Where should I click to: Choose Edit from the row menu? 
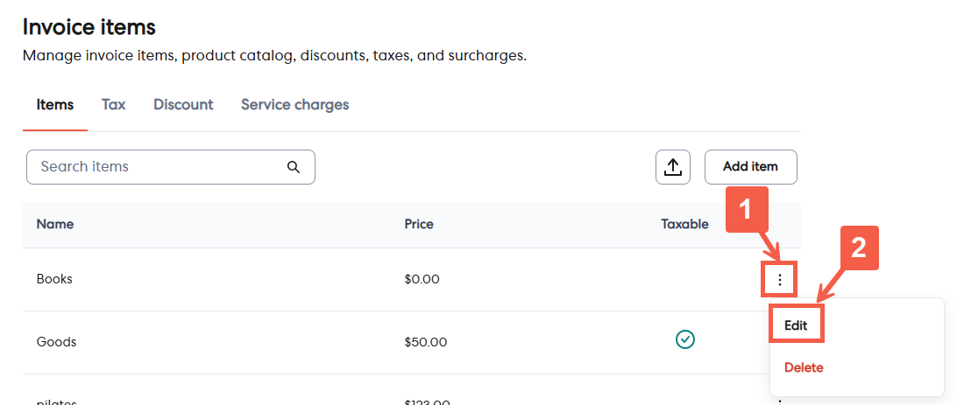796,325
